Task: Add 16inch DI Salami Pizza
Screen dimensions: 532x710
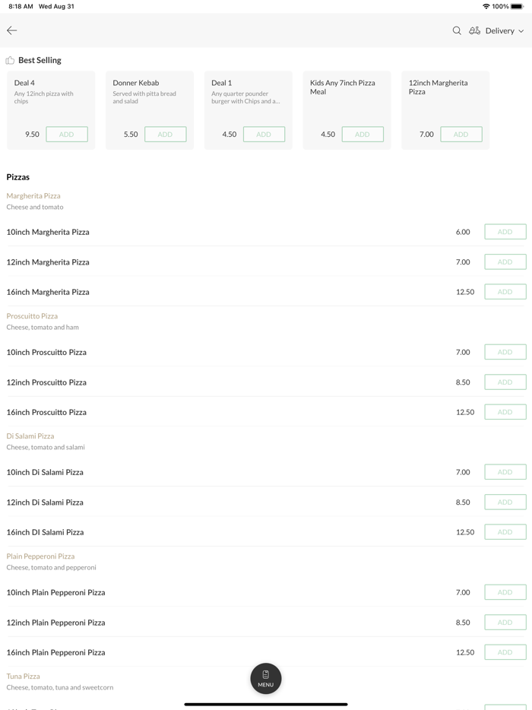Action: click(x=505, y=531)
